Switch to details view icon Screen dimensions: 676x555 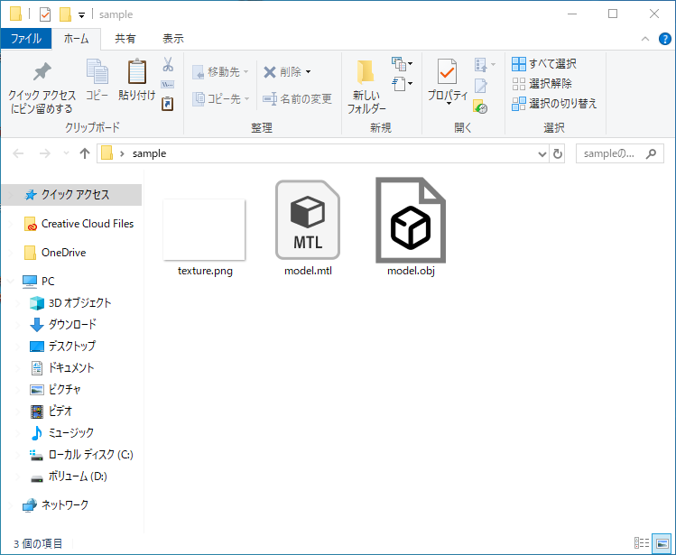coord(642,543)
